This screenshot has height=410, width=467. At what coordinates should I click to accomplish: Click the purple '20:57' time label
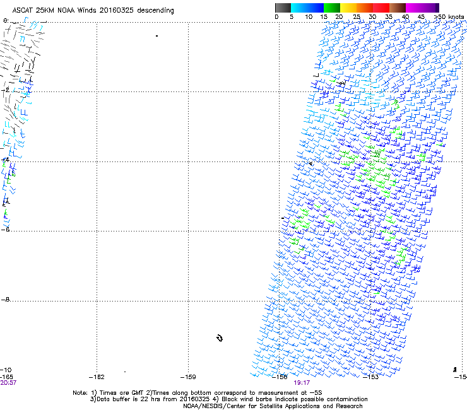click(8, 383)
